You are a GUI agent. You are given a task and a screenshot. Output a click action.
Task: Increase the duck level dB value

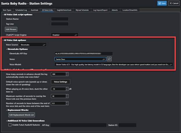point(67,88)
